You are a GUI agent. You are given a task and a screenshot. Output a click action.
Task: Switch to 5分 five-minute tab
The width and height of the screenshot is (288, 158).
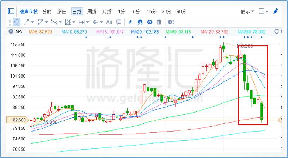pos(136,12)
